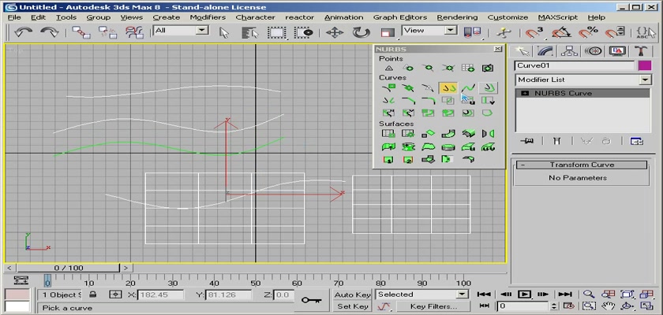663x315 pixels.
Task: Click the Create Point Surface icon
Action: [x=408, y=134]
